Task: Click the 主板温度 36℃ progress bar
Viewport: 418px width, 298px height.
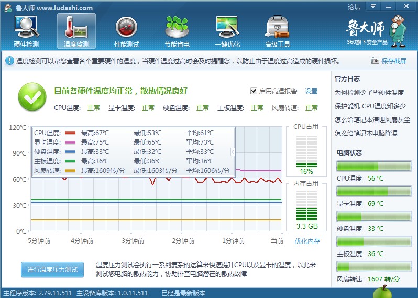Action: coord(374,241)
